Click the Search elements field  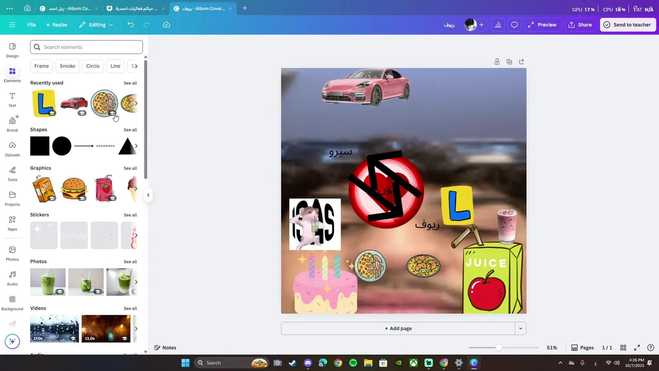(86, 47)
